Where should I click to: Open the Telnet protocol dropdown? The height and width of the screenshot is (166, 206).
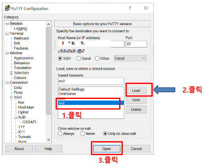(130, 58)
